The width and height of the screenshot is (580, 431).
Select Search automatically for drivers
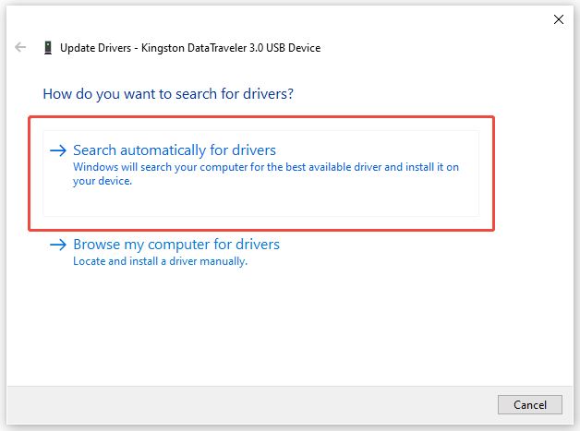click(x=175, y=150)
